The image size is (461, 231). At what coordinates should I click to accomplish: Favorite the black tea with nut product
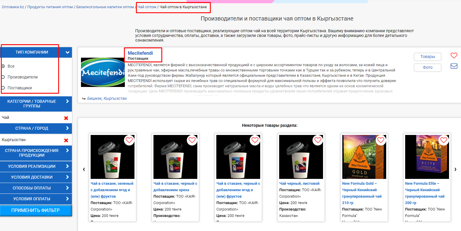click(x=192, y=140)
